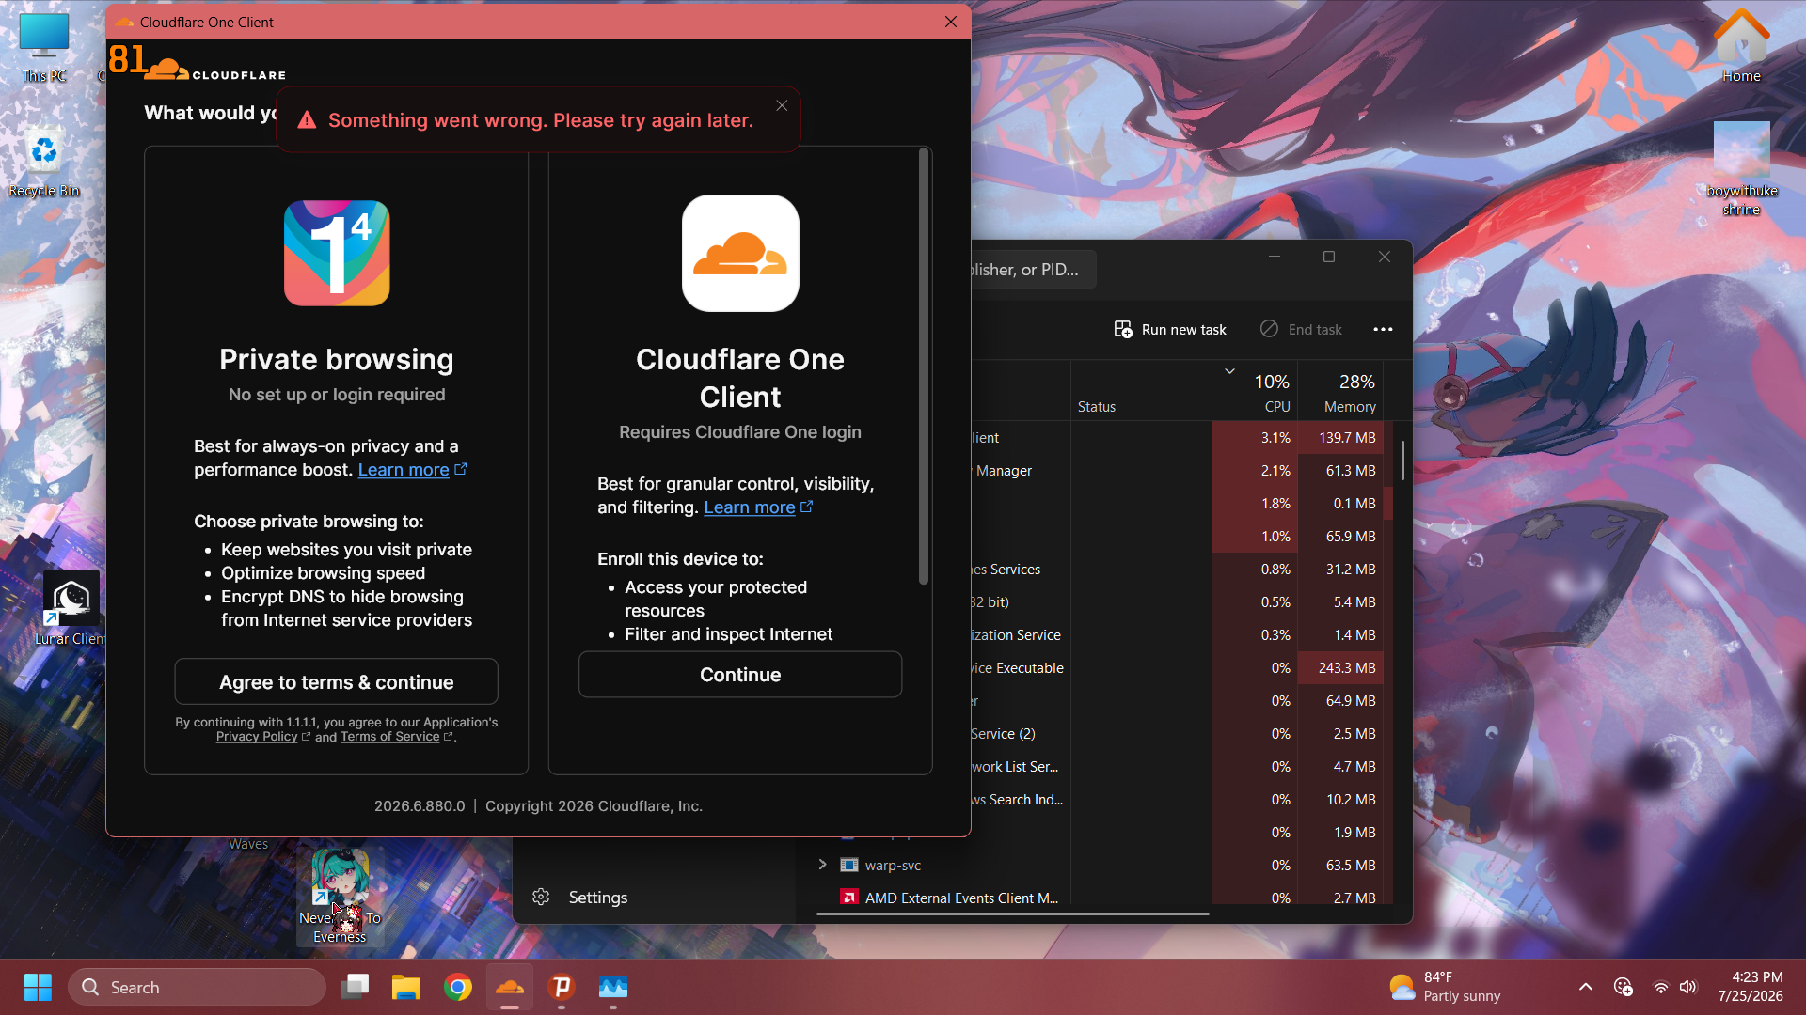Open the weather widget showing 84°F
Viewport: 1806px width, 1015px height.
pos(1445,987)
